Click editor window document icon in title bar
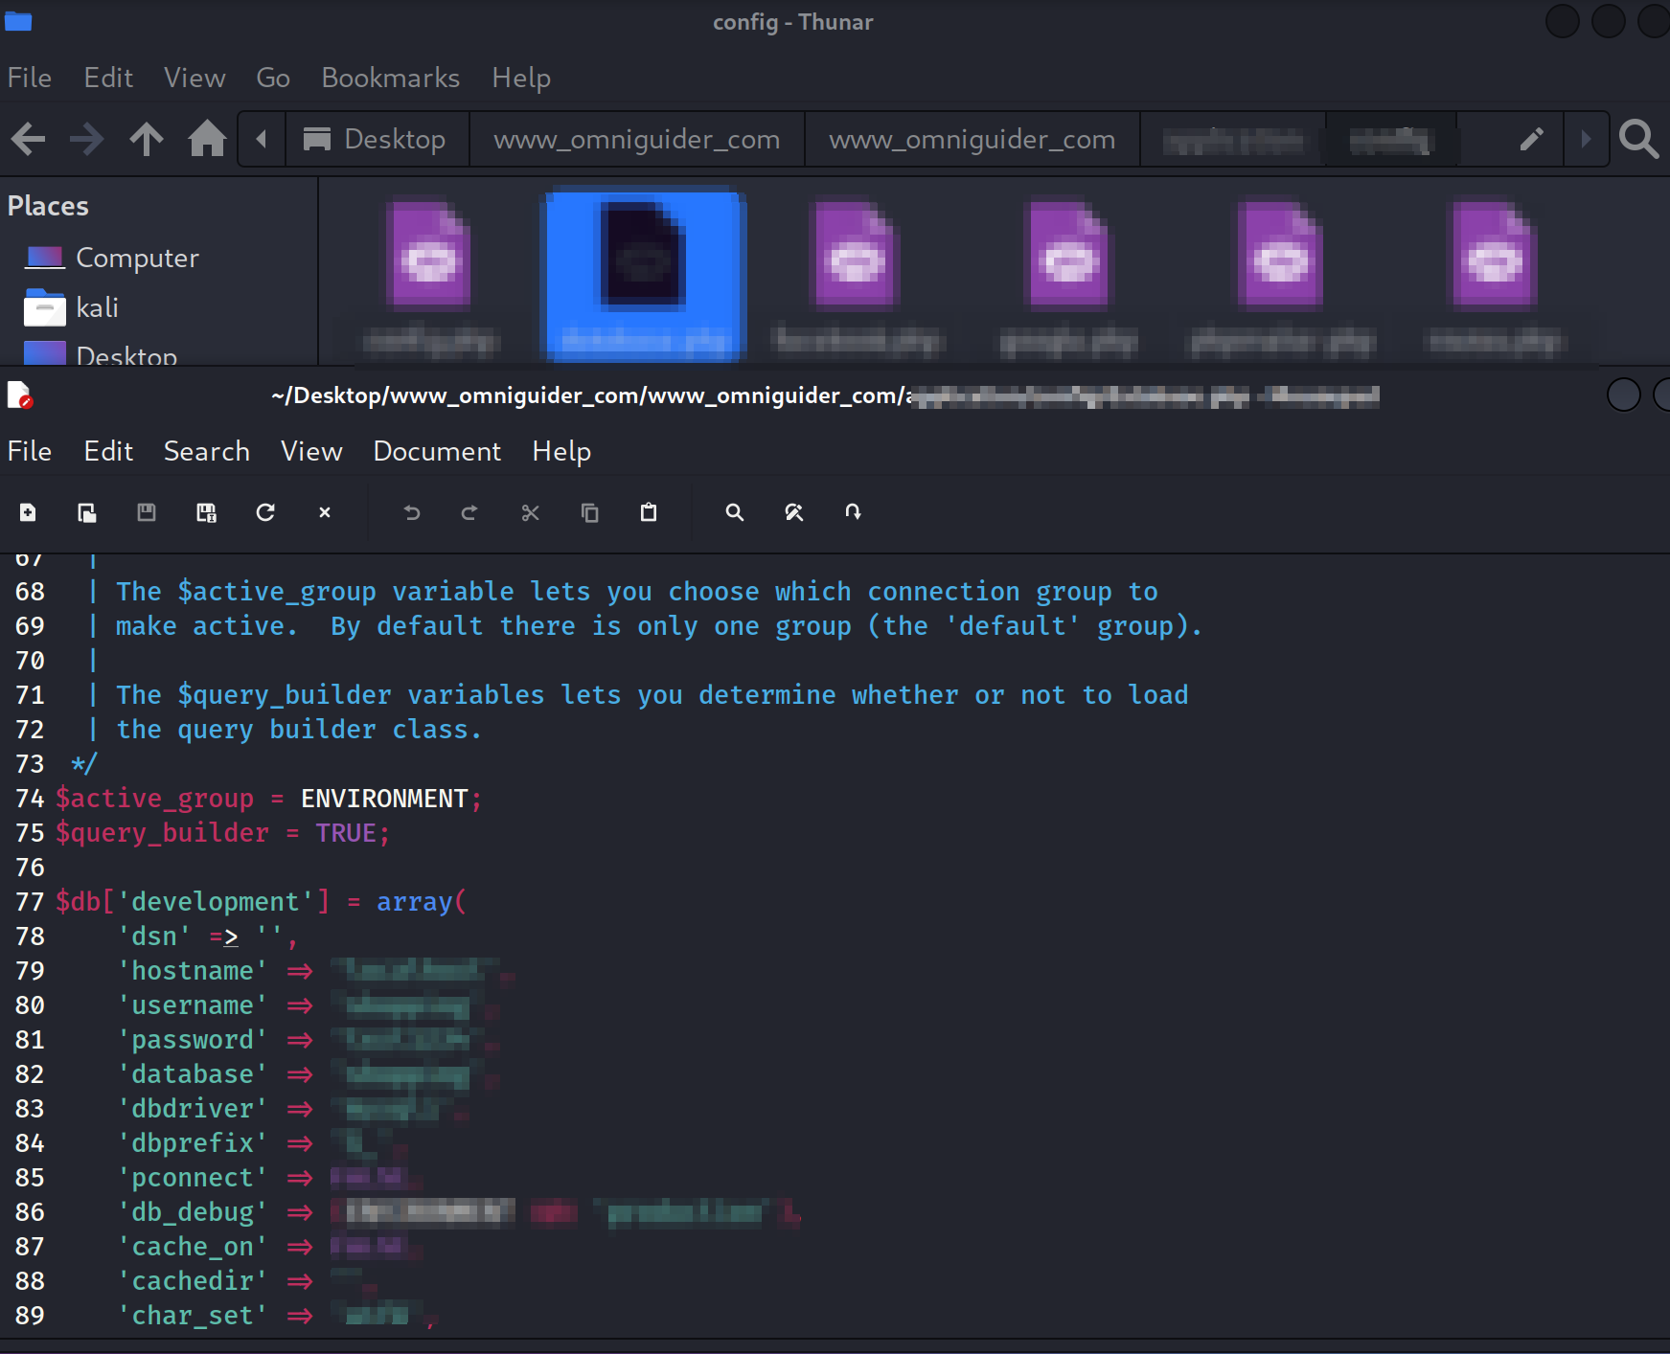 19,395
